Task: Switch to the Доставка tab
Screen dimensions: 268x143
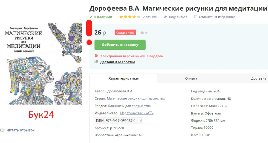Action: pos(258,79)
